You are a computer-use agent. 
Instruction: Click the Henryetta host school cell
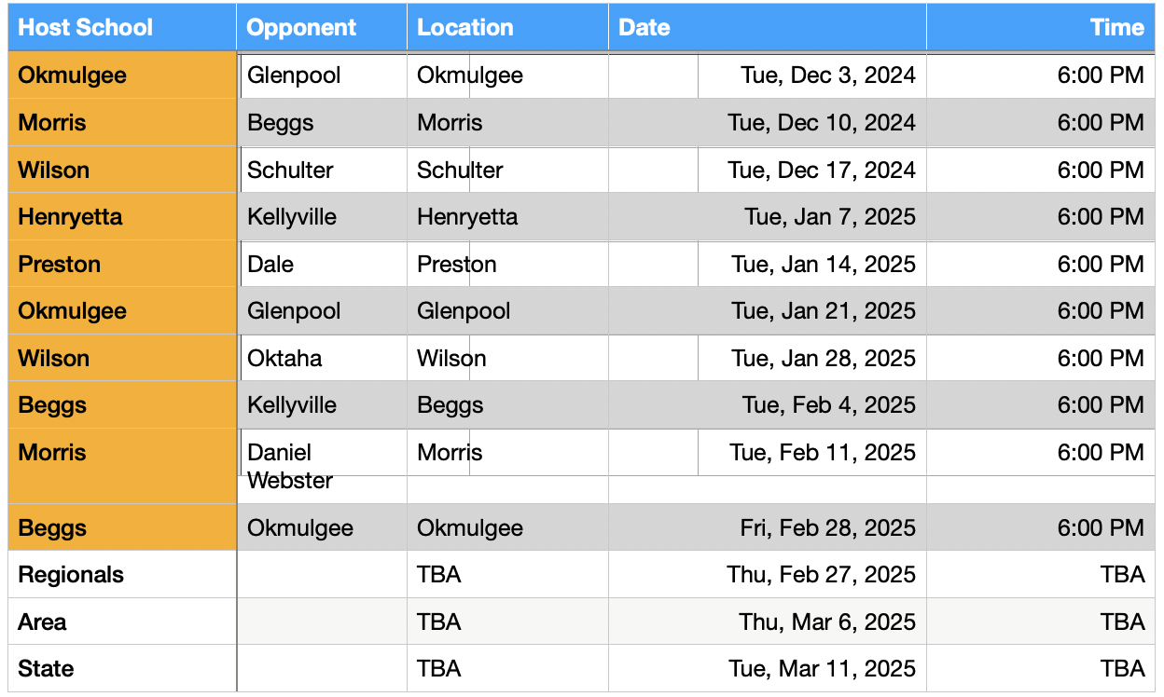click(x=122, y=217)
